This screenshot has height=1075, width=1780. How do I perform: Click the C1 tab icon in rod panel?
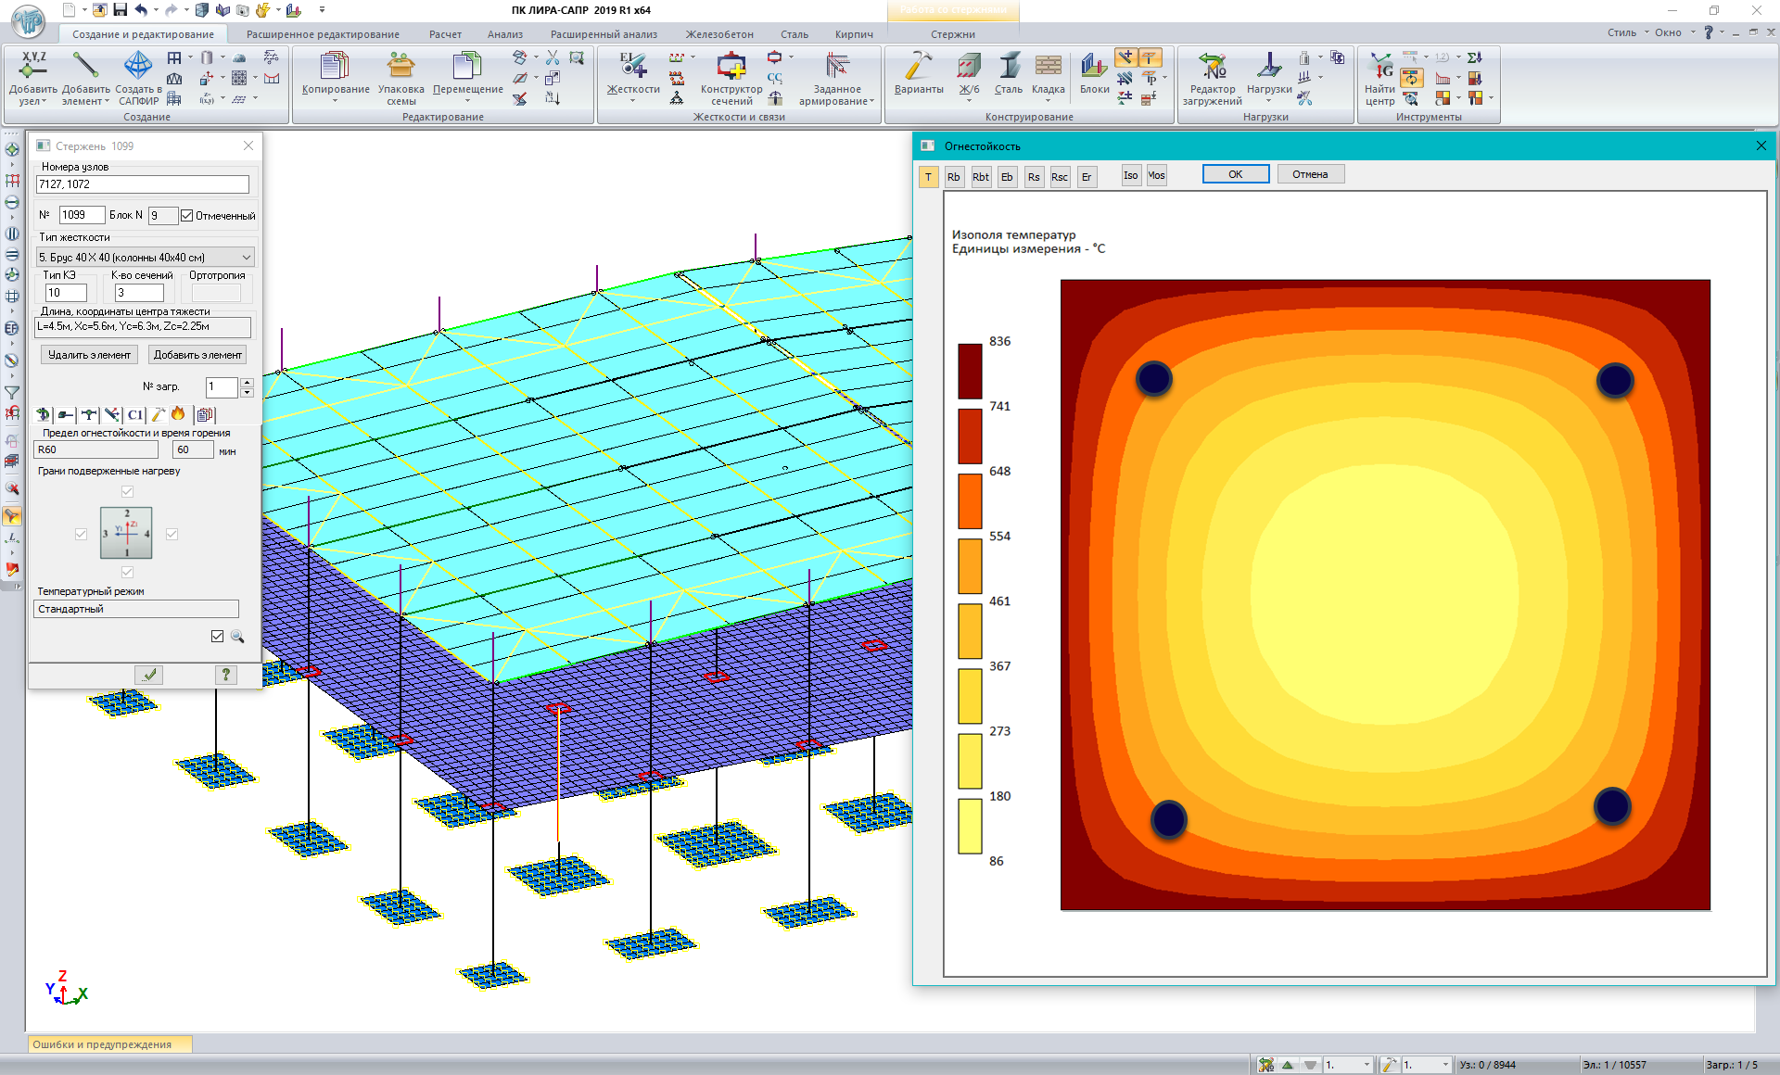point(135,414)
